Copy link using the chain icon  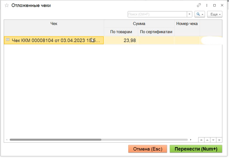coord(199,5)
